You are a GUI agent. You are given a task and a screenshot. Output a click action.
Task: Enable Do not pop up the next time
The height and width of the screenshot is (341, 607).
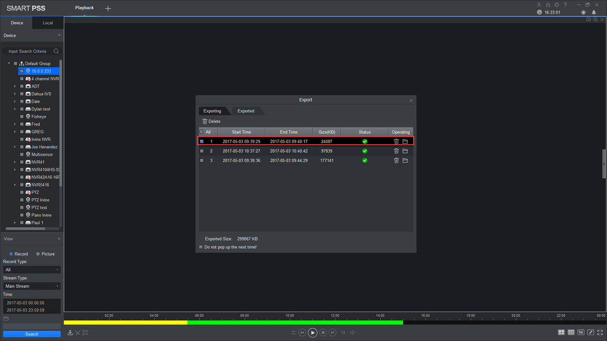point(201,247)
